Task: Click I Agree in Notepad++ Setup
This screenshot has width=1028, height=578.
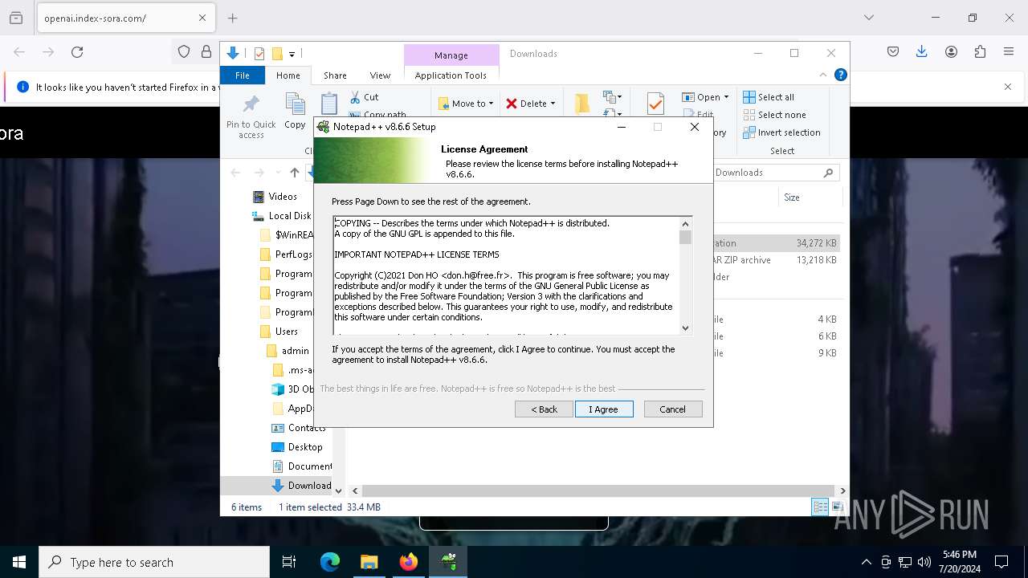Action: [604, 409]
